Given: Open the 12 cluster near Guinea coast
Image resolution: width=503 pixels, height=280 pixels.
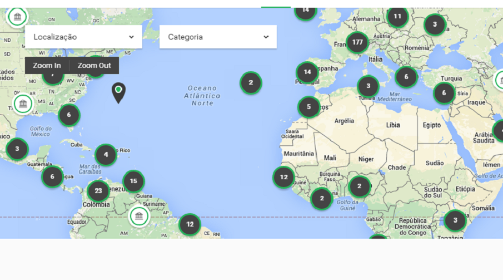Looking at the screenshot, I should click(283, 177).
